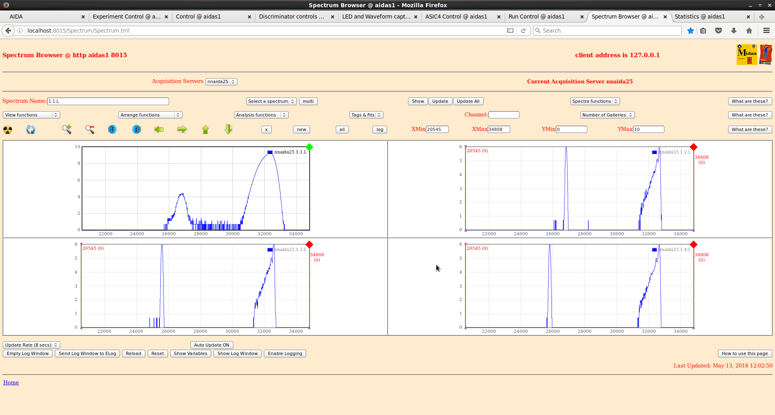Expand Analysis functions dropdown
This screenshot has width=775, height=415.
(261, 115)
